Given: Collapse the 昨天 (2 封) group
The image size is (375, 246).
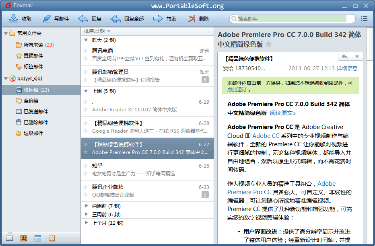Looking at the screenshot, I should (86, 40).
